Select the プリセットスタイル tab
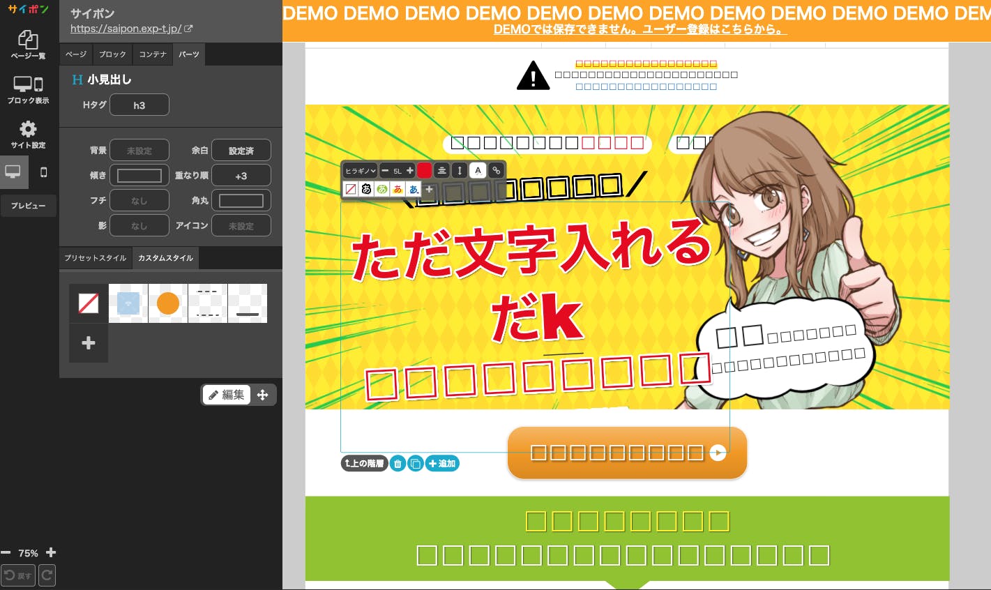The width and height of the screenshot is (991, 590). [x=96, y=258]
